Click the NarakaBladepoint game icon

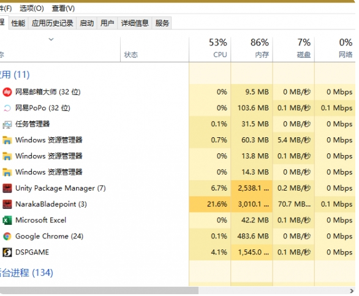[7, 204]
